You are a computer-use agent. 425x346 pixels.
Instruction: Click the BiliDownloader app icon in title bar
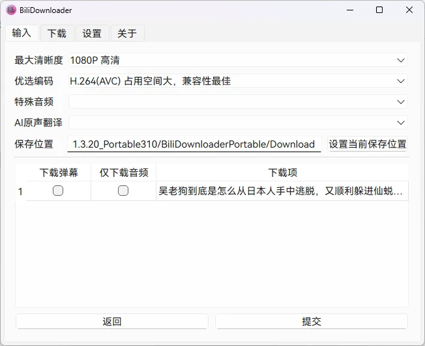11,10
